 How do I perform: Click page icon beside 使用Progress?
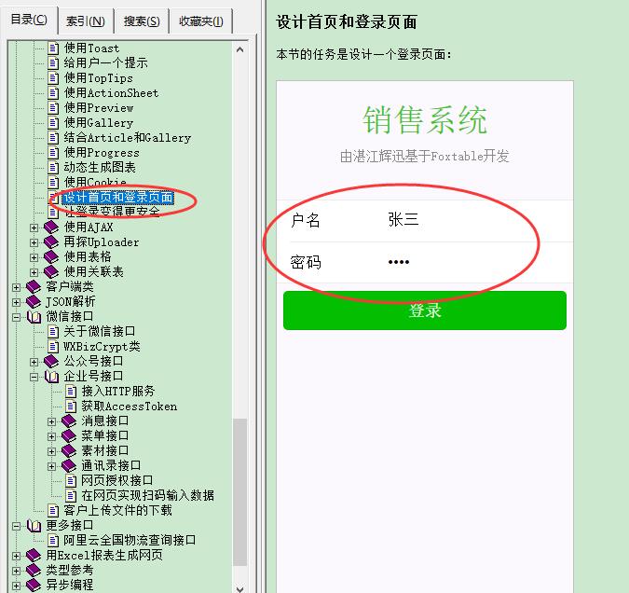pyautogui.click(x=53, y=153)
